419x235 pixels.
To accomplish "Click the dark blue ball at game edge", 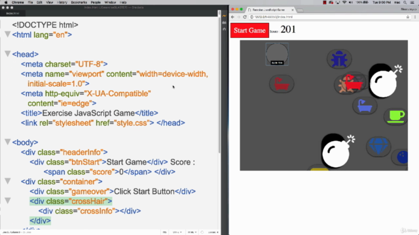I will coord(403,157).
